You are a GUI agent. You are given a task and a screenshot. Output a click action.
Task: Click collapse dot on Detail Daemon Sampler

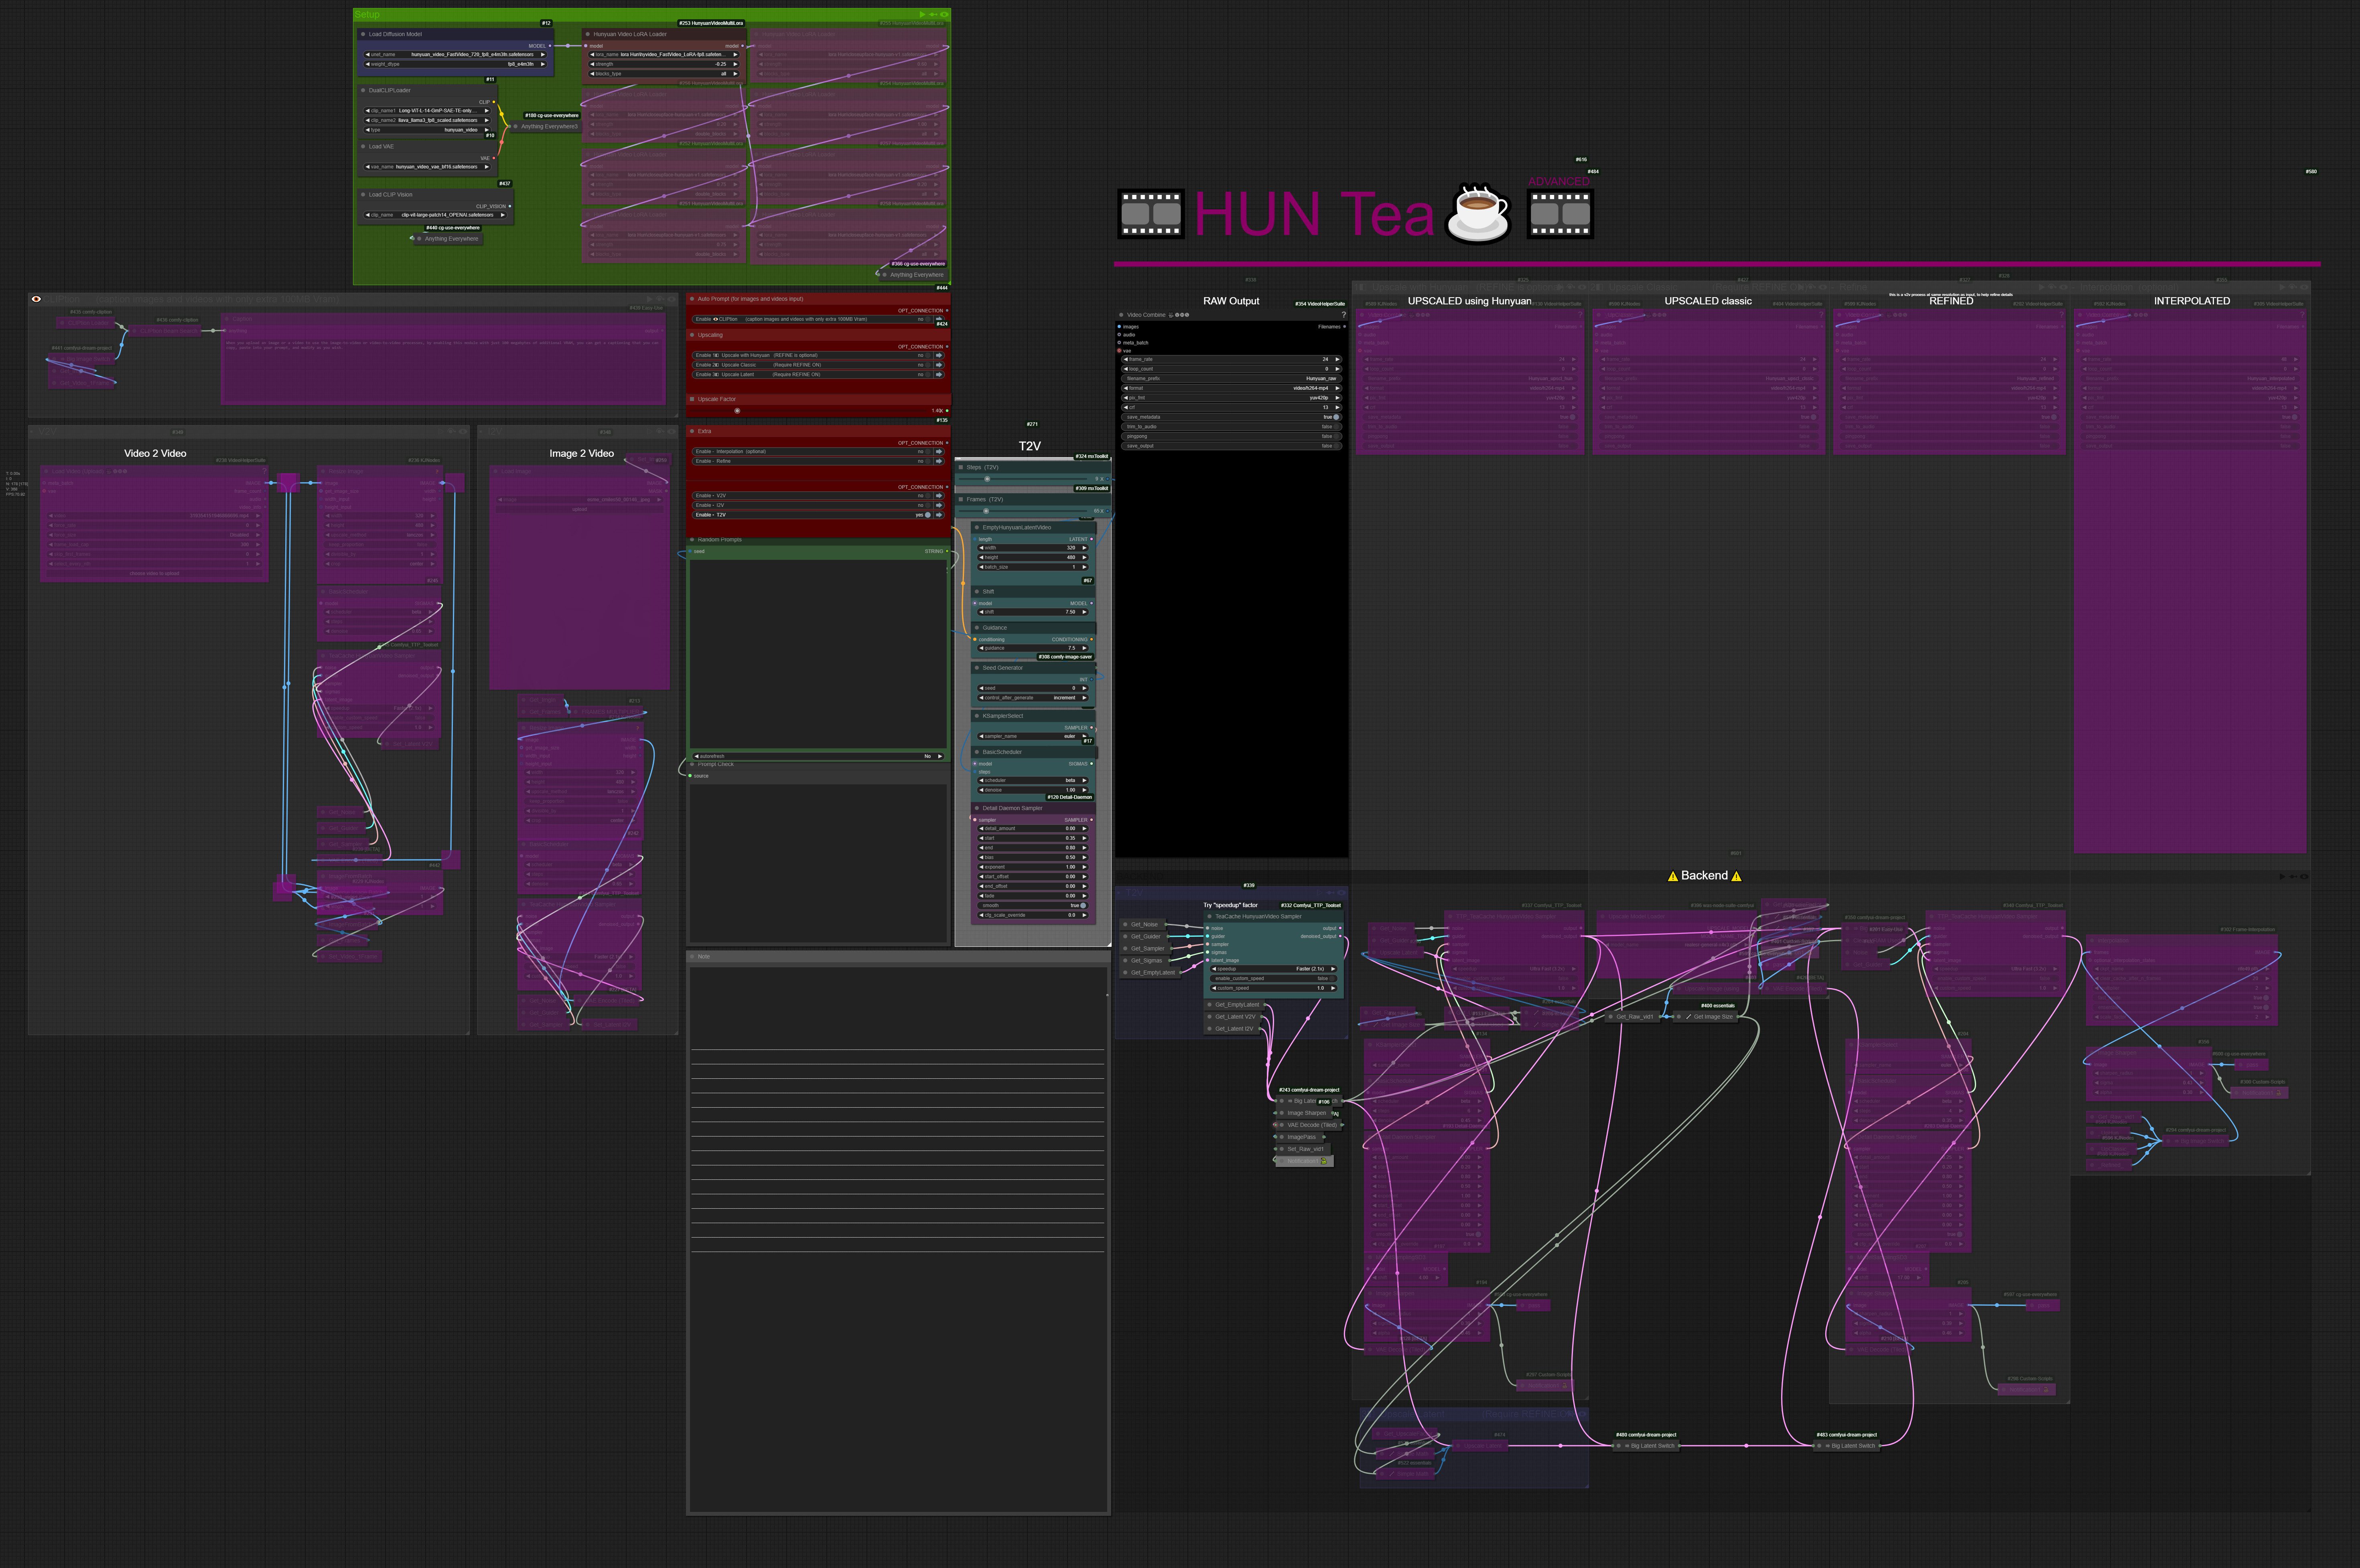coord(976,808)
